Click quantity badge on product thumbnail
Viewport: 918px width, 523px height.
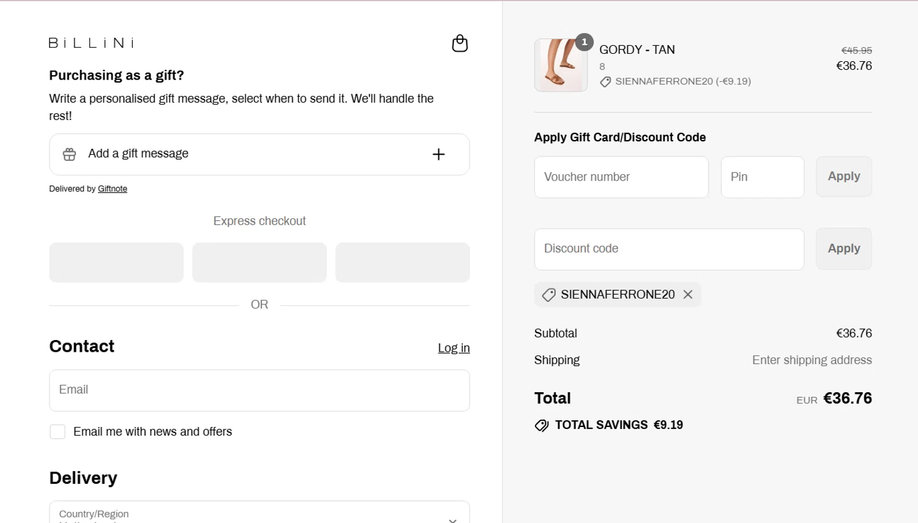pyautogui.click(x=584, y=42)
